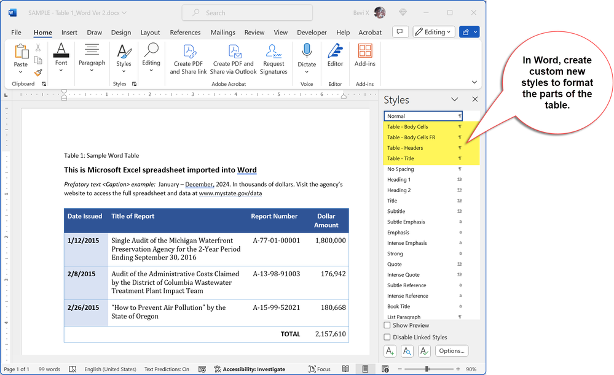Collapse the ribbon with the chevron
The height and width of the screenshot is (375, 614).
pyautogui.click(x=474, y=82)
